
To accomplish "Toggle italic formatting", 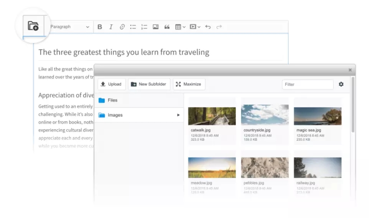I will click(x=111, y=27).
